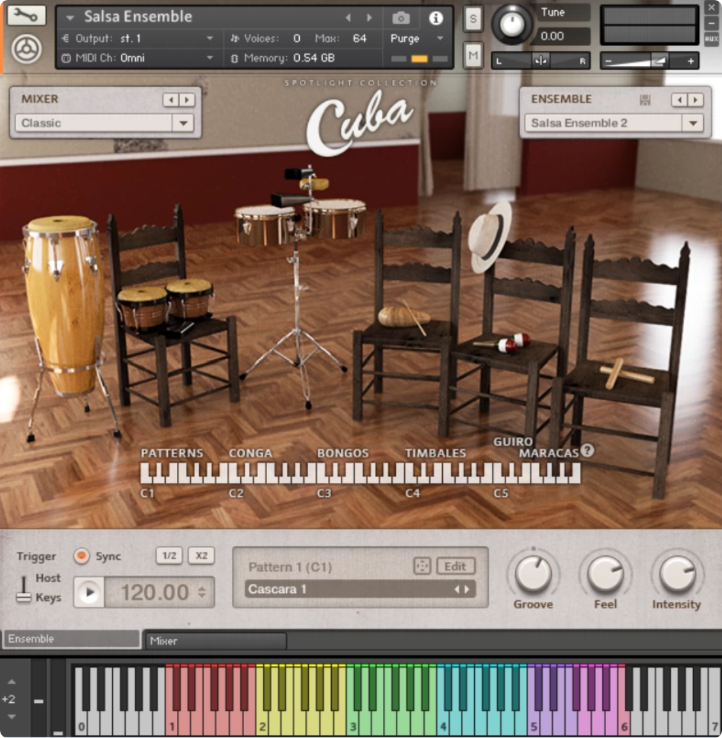Select the next Ensemble preset arrow
Screen dimensions: 722x738
[695, 100]
